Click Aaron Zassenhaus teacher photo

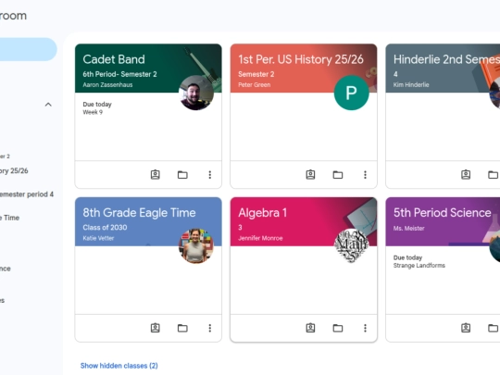tap(196, 93)
